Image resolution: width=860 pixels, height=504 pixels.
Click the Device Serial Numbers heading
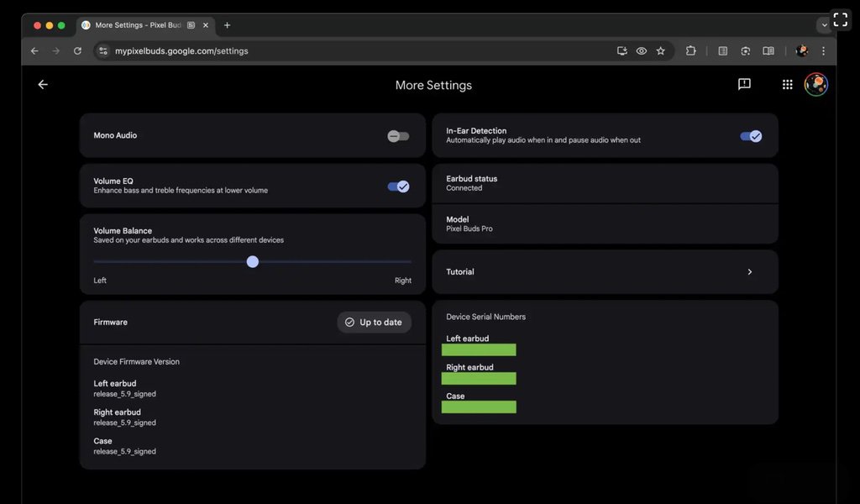coord(486,317)
